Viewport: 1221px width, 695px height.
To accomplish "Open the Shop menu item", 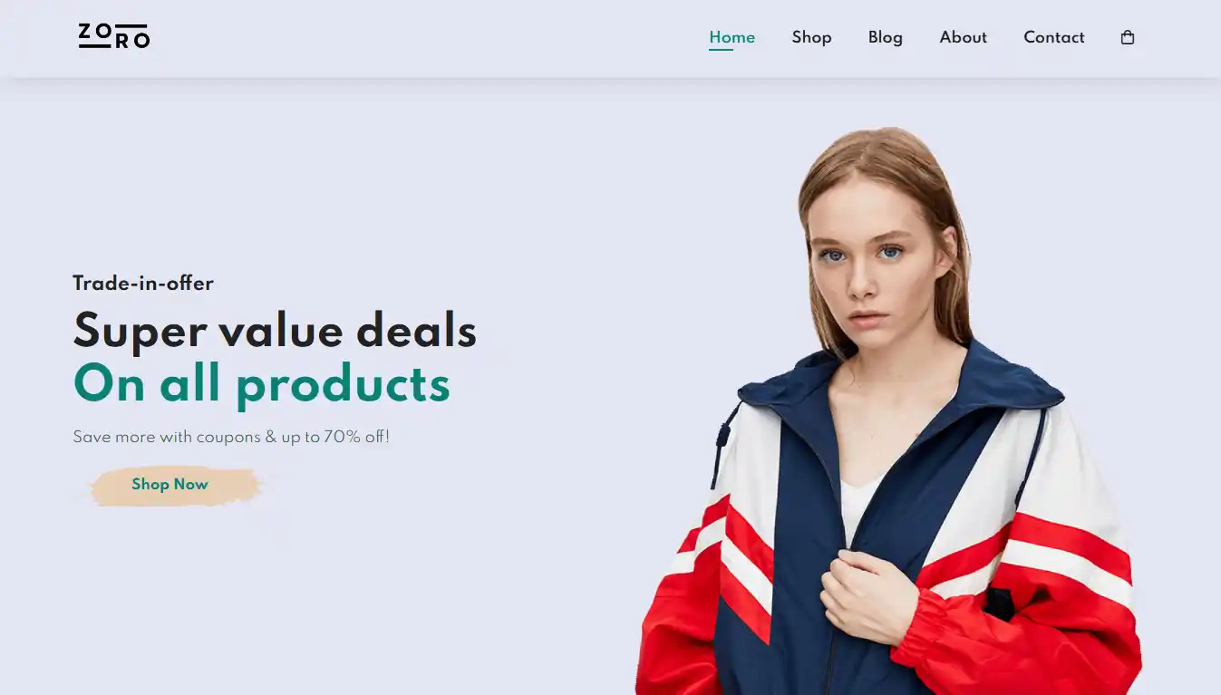I will 811,37.
